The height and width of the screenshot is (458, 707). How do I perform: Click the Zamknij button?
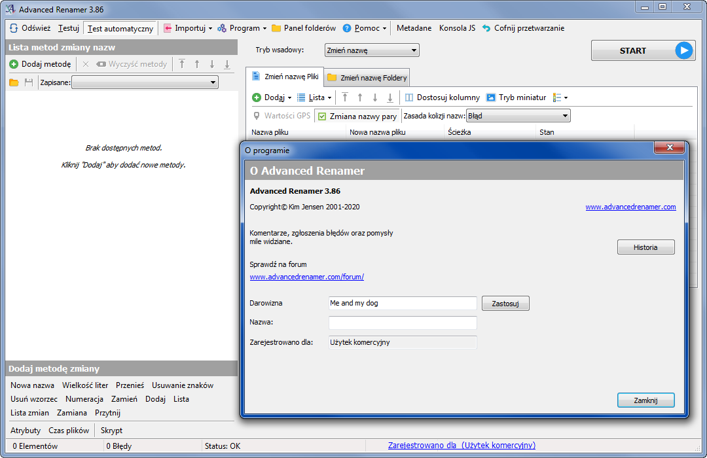pos(645,400)
